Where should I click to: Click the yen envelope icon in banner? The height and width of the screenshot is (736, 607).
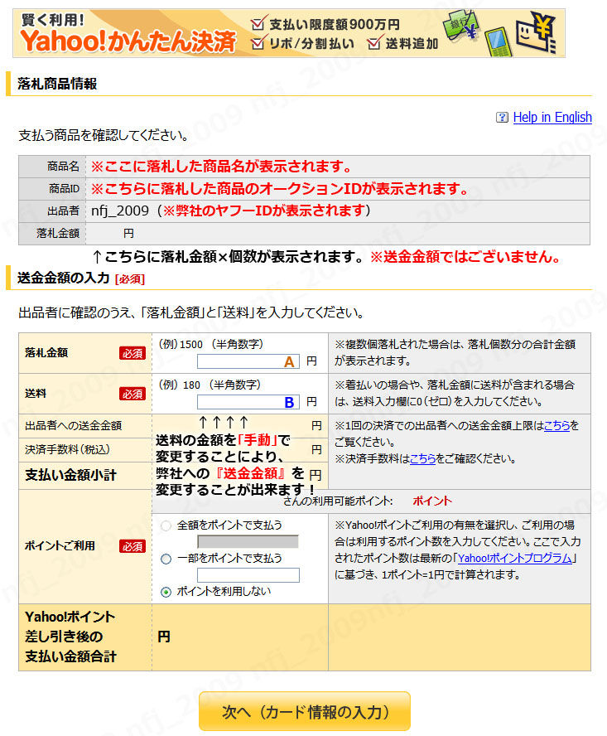[536, 32]
